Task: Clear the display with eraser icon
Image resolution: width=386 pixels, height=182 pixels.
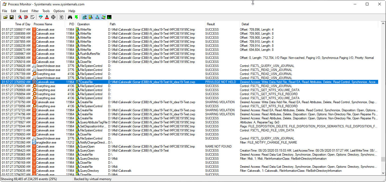Action: [32, 17]
